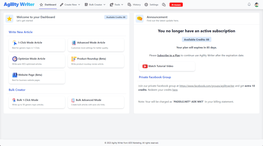
Task: Expand the Bulk Creator dropdown arrow
Action: 105,5
